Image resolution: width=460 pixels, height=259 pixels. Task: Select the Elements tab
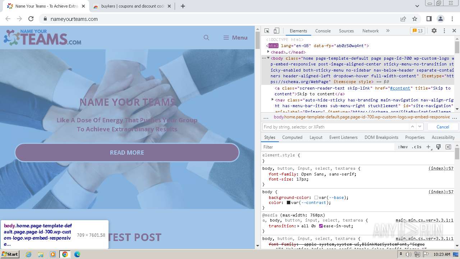click(298, 31)
